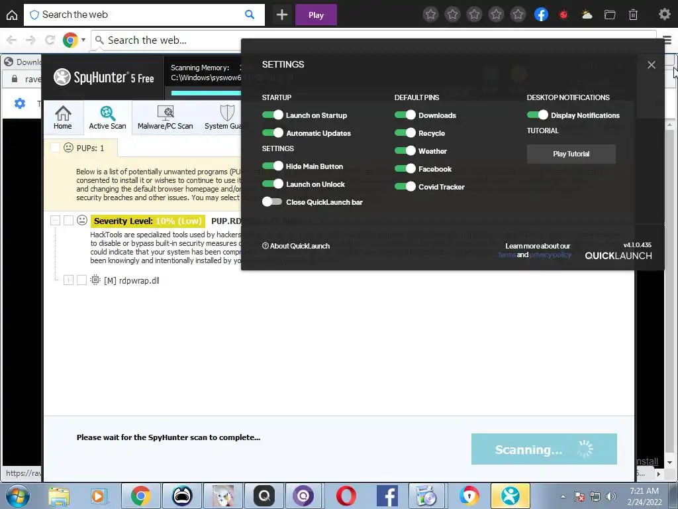
Task: Click the first empty star pin slot
Action: [x=430, y=15]
